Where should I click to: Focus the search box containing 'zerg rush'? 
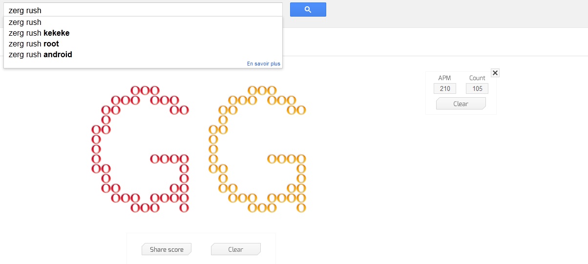[143, 10]
